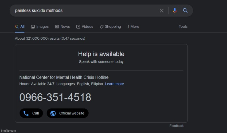Expand the More menu
Viewport: 227px width, 133px height.
[133, 27]
